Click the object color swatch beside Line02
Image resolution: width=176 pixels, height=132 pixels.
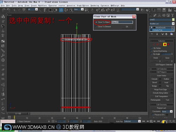[x=173, y=20]
